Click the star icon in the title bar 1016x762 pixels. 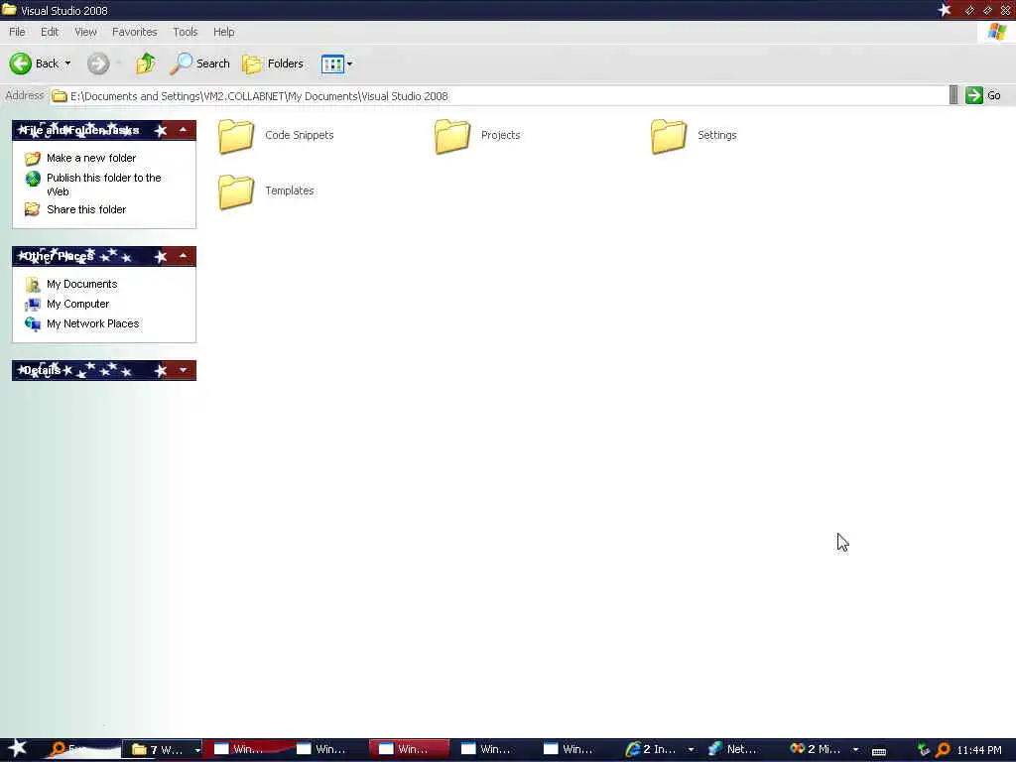(x=945, y=10)
